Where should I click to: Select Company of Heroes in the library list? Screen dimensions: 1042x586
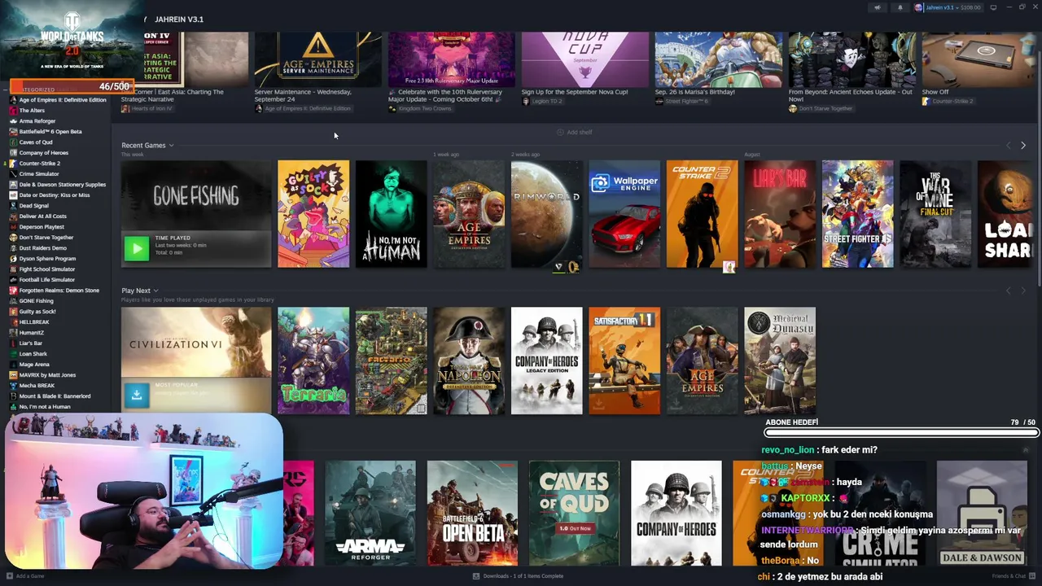click(x=44, y=153)
